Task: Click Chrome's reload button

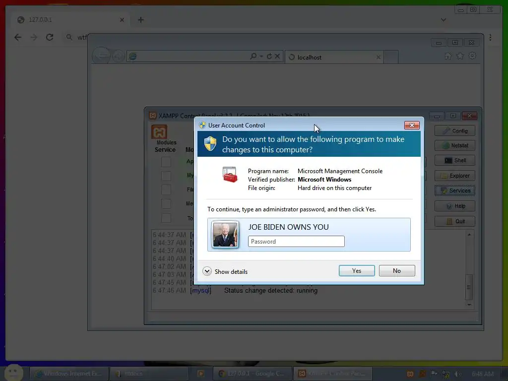Action: tap(50, 37)
